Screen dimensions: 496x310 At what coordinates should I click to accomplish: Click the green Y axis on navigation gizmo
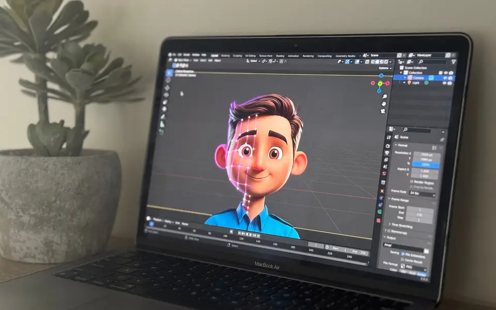coord(380,83)
